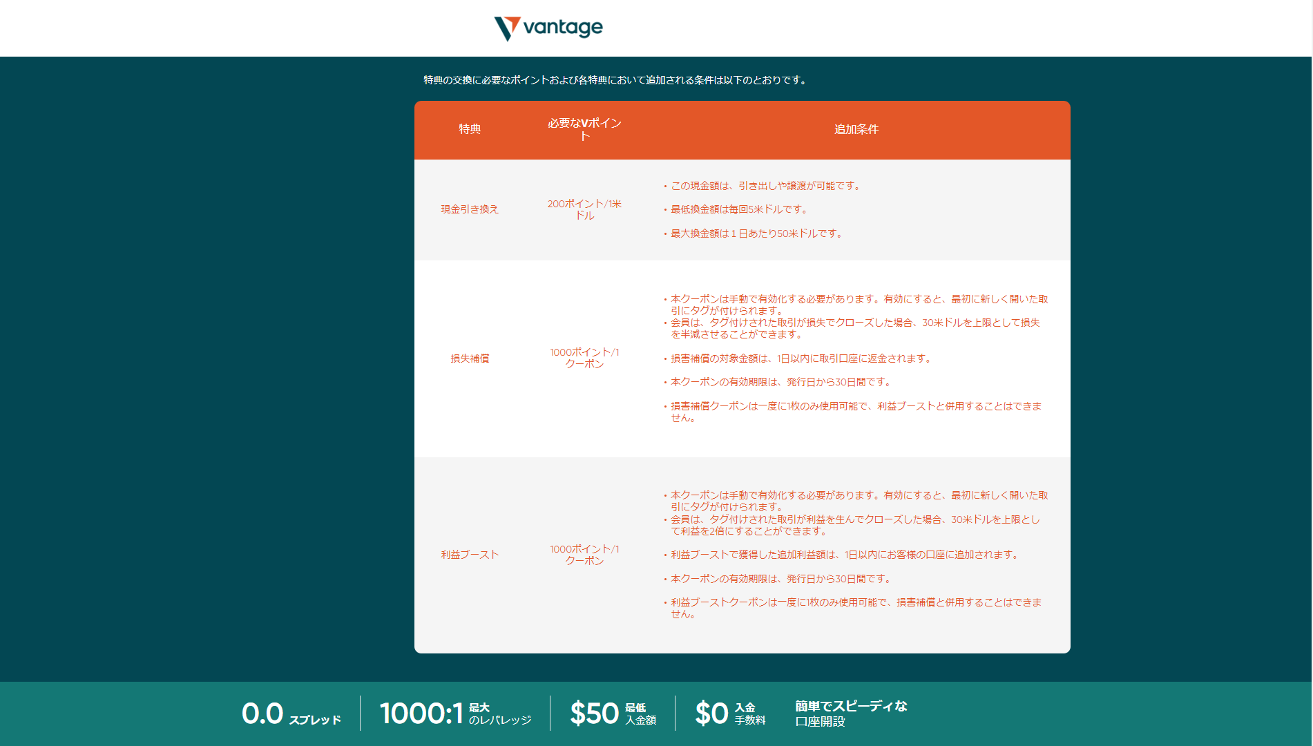Click the 損失補償 row label

[x=470, y=358]
